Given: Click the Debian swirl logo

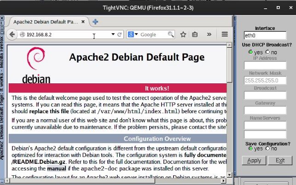Looking at the screenshot, I should coord(36,58).
